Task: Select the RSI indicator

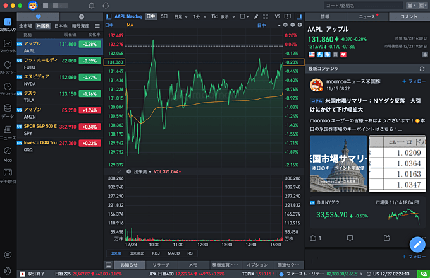Action: coord(190,253)
